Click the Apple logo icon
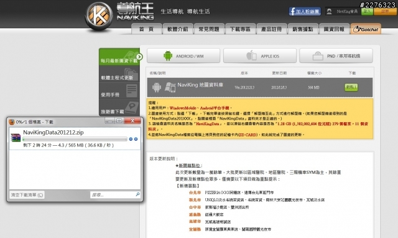The height and width of the screenshot is (238, 398). click(x=251, y=55)
